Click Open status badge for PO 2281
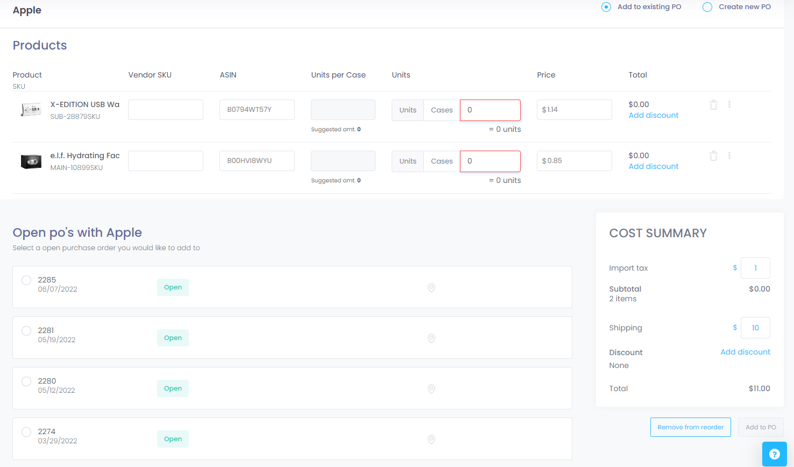Image resolution: width=794 pixels, height=467 pixels. (x=173, y=338)
